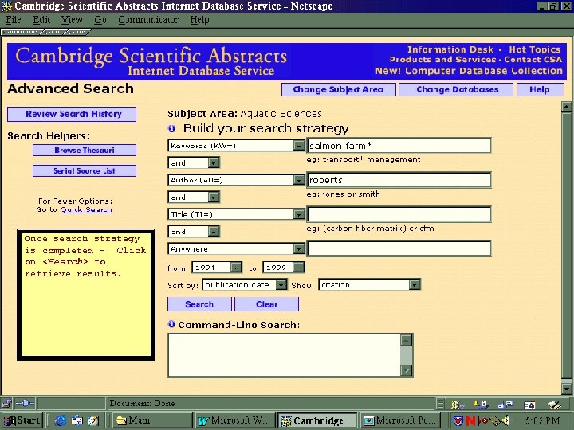Image resolution: width=574 pixels, height=430 pixels.
Task: Click command-line textarea scrollbar down arrow
Action: [407, 370]
